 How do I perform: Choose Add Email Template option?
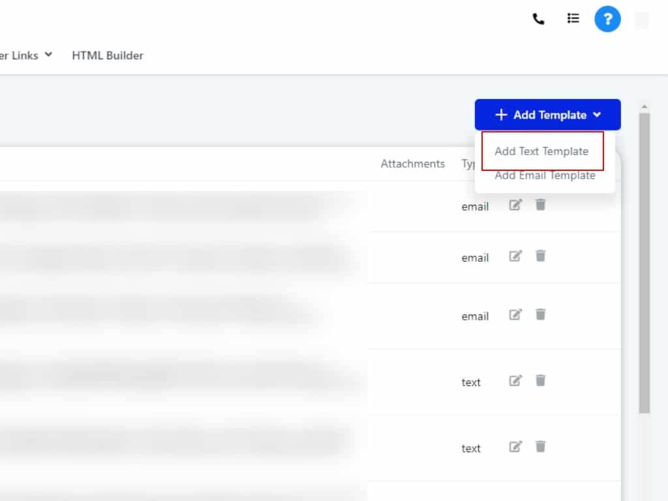point(545,175)
